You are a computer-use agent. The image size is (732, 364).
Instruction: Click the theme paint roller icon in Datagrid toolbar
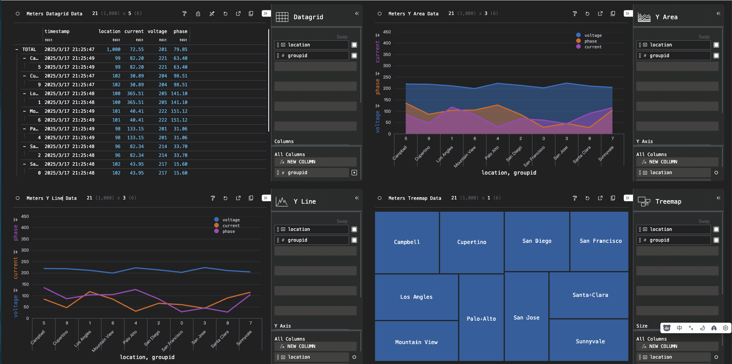pyautogui.click(x=184, y=14)
